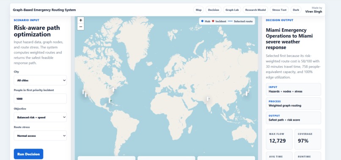Click the OUTPUT Safest path + risk score card
341x160 pixels.
[x=293, y=118]
